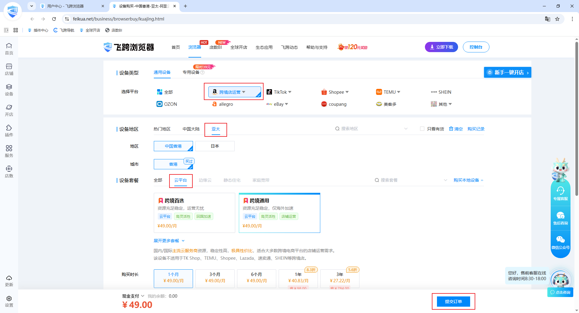Open the 店数 BI sidebar icon
Image resolution: width=579 pixels, height=313 pixels.
click(x=9, y=172)
